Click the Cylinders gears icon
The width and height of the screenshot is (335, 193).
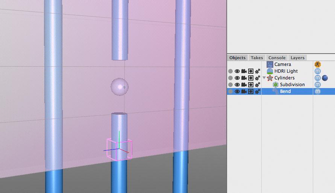pyautogui.click(x=258, y=78)
